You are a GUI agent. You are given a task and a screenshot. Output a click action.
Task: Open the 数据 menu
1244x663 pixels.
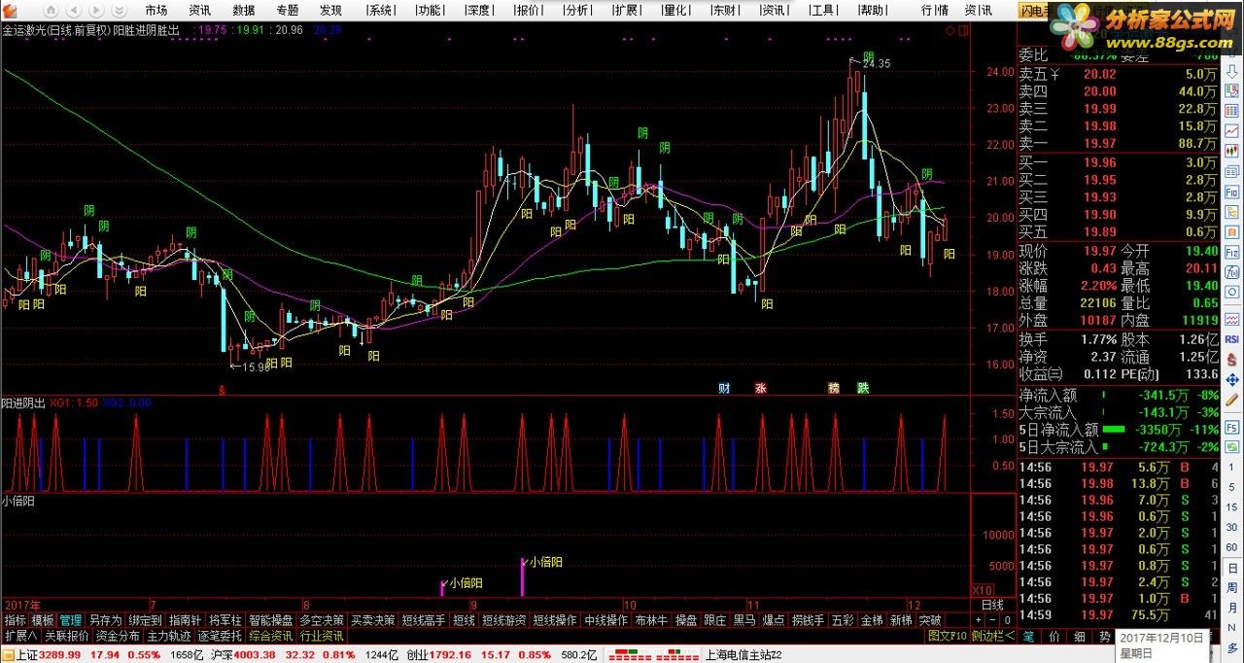coord(244,10)
